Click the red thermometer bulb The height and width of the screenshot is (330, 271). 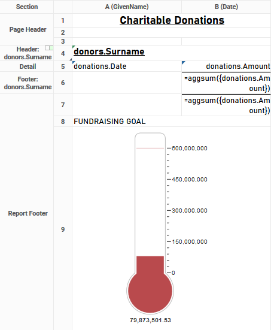[x=150, y=291]
